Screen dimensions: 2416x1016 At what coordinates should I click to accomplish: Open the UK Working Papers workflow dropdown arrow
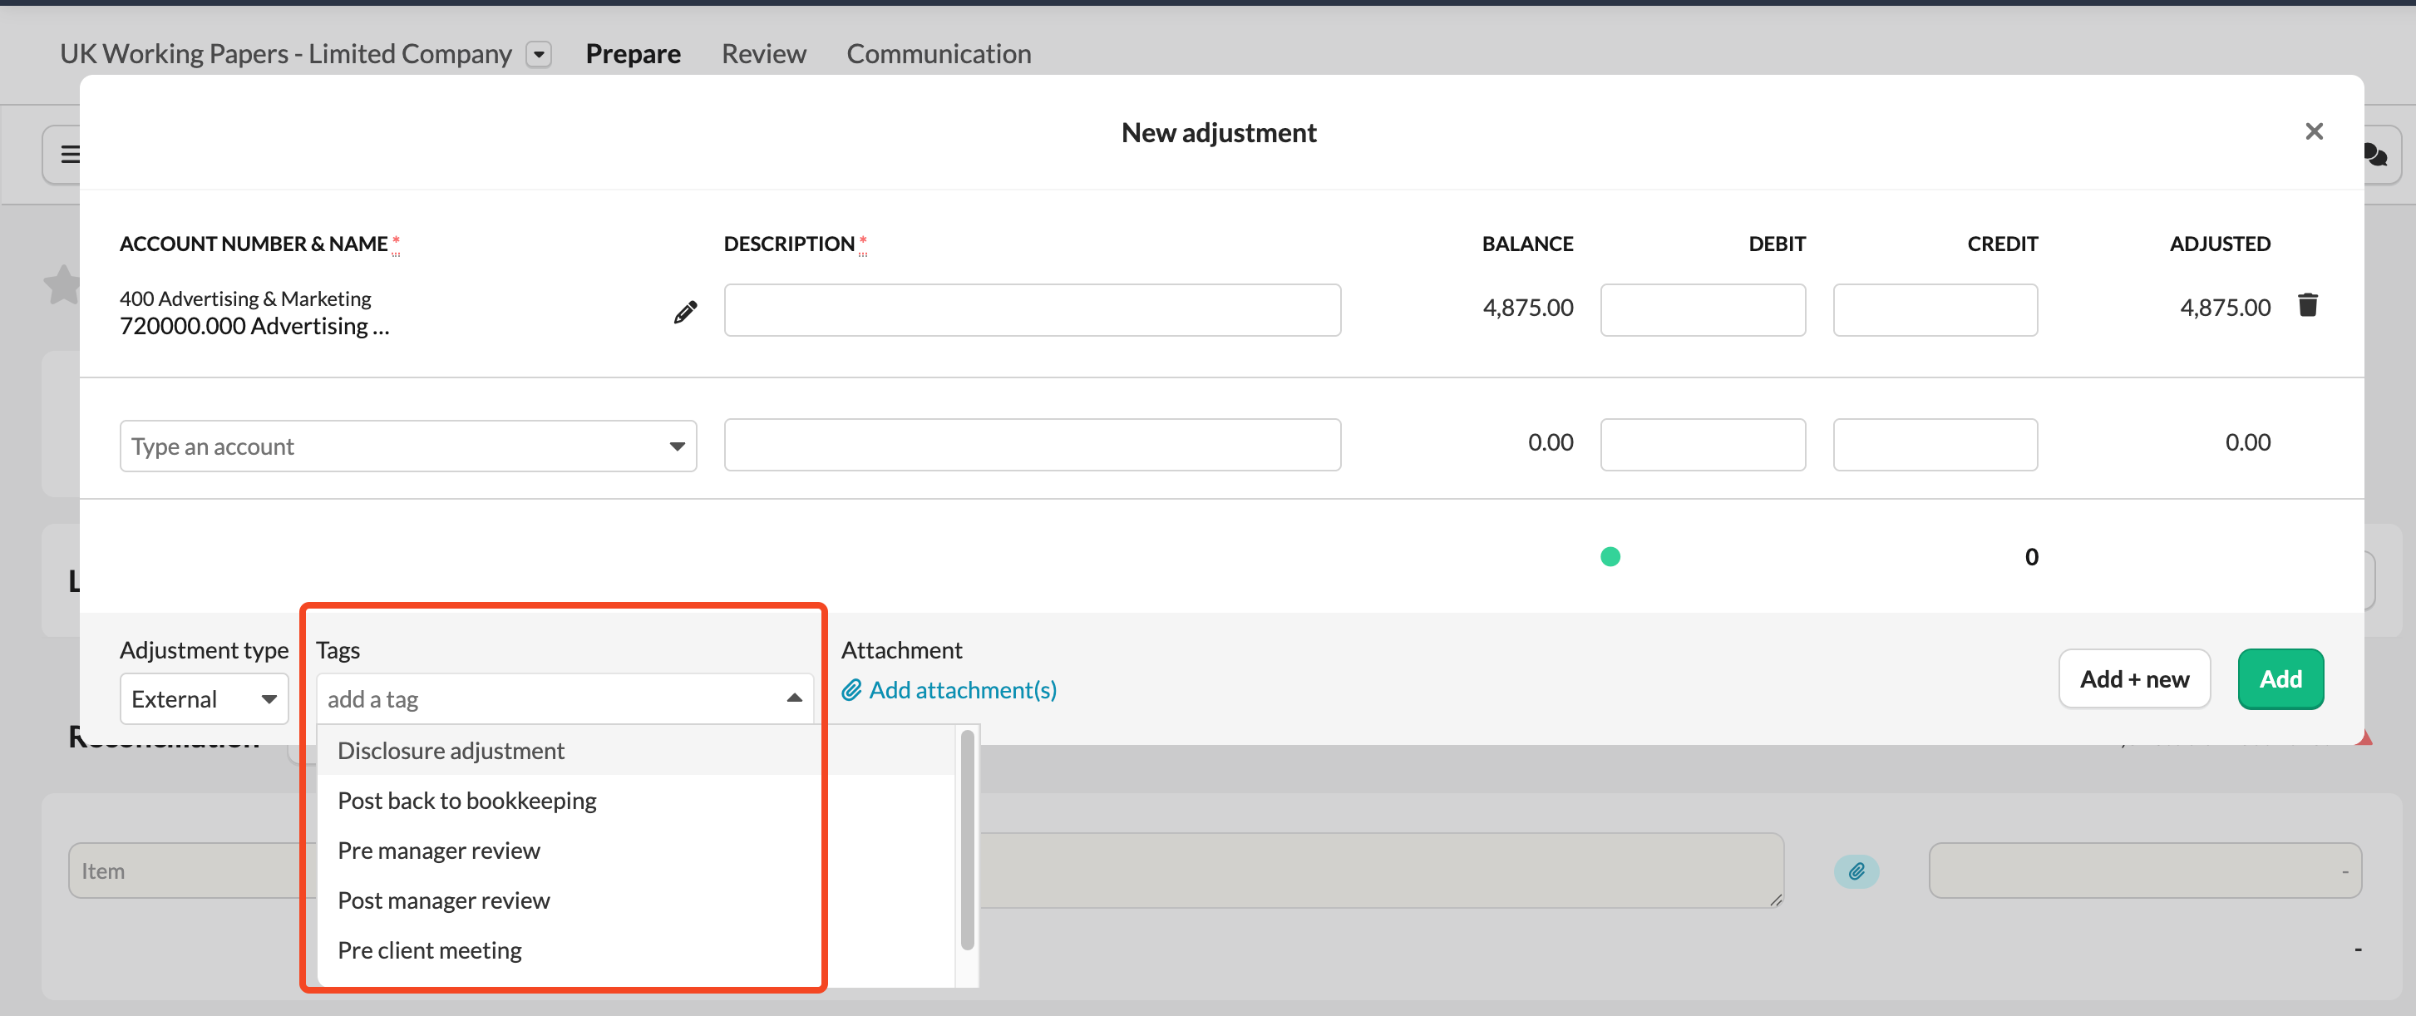tap(539, 54)
